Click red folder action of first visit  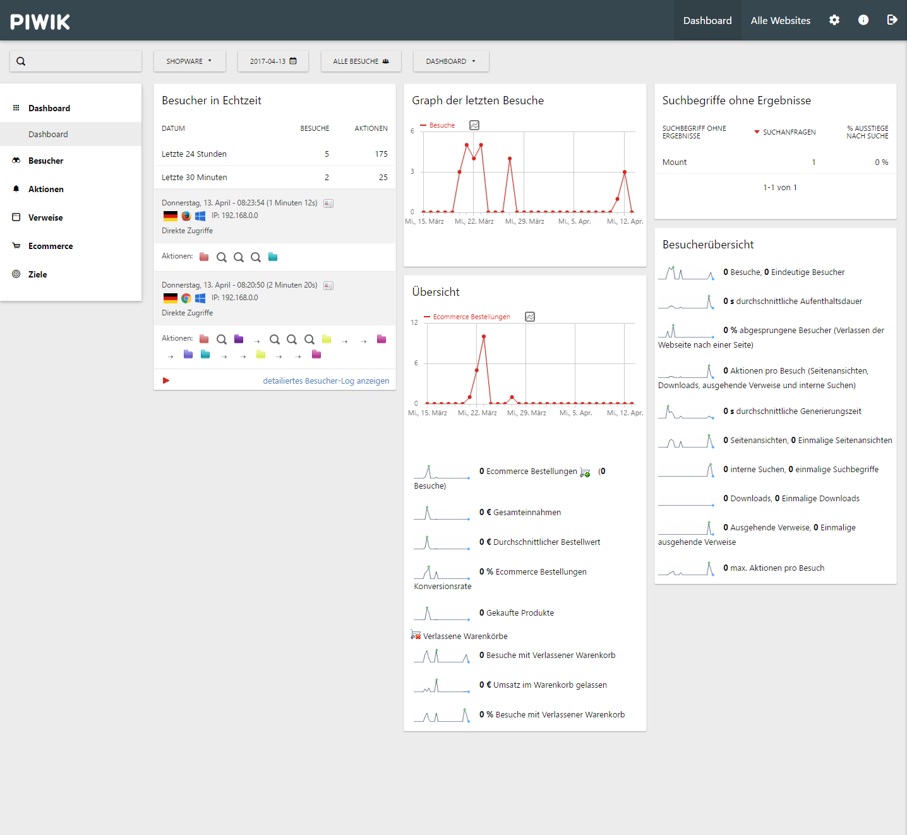[204, 257]
